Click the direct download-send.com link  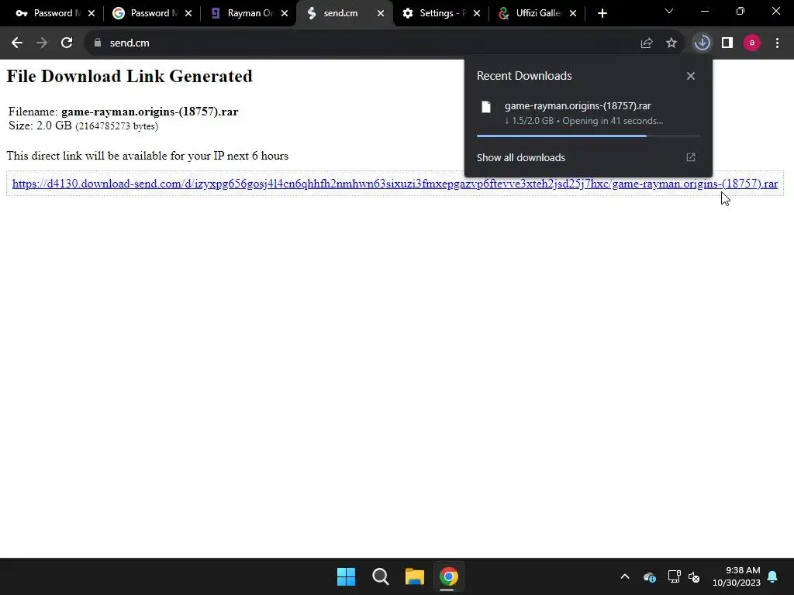pyautogui.click(x=395, y=184)
